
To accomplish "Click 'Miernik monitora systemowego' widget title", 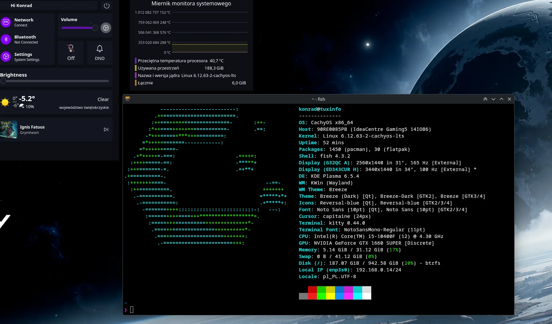I will click(x=191, y=4).
